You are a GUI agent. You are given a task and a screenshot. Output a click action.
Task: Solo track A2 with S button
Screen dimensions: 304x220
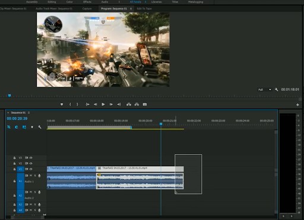[x=35, y=192]
